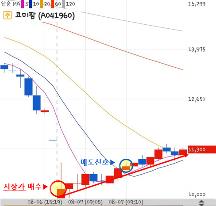
Task: Click the 10,000 price axis label
Action: (197, 195)
